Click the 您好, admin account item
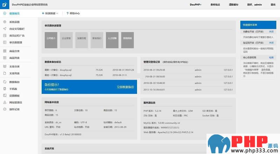280x154 pixels. click(254, 5)
